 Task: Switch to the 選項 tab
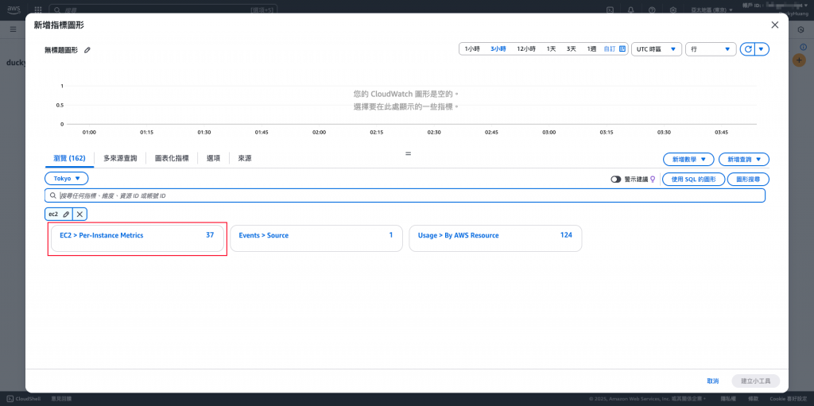pyautogui.click(x=213, y=158)
